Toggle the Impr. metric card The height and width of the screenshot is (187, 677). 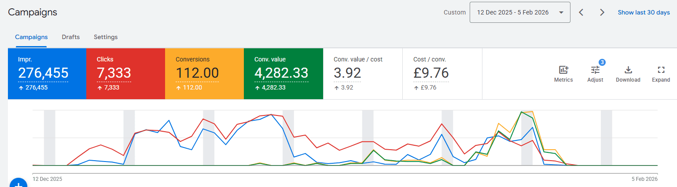pos(47,74)
